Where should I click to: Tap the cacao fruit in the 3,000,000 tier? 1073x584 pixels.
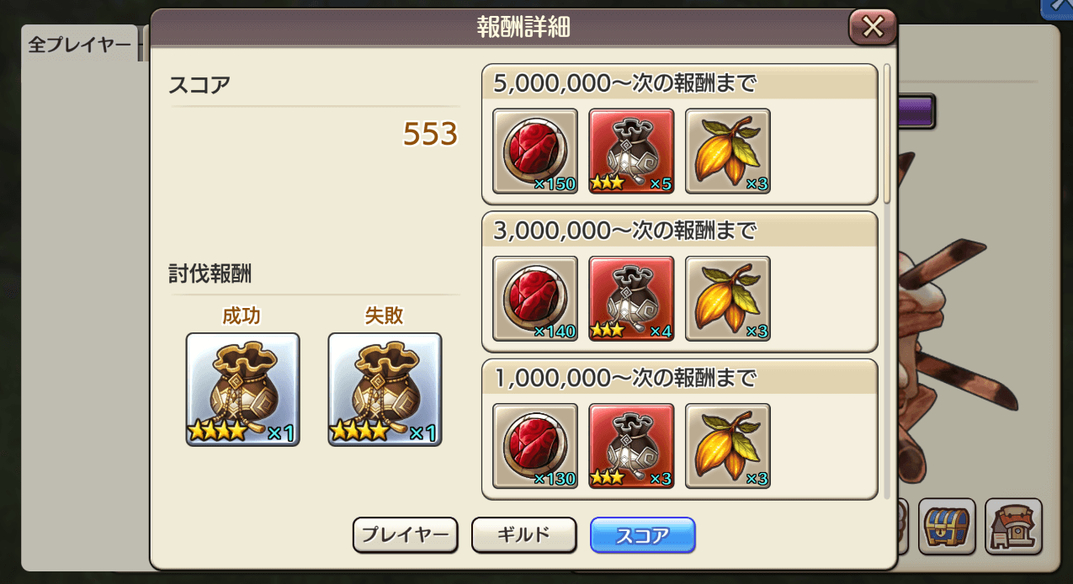click(x=728, y=299)
